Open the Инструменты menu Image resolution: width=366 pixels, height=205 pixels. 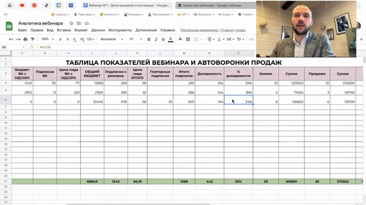(x=120, y=30)
